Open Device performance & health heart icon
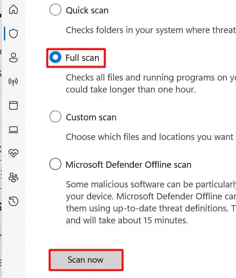This screenshot has width=236, height=278. coord(13,153)
